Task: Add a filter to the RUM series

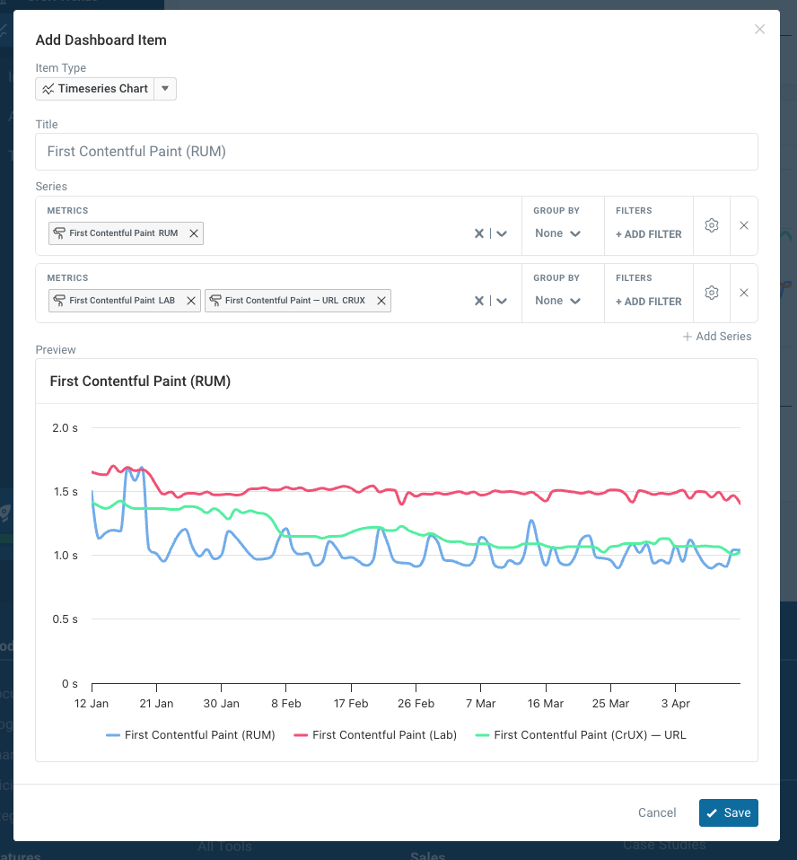Action: pyautogui.click(x=648, y=234)
